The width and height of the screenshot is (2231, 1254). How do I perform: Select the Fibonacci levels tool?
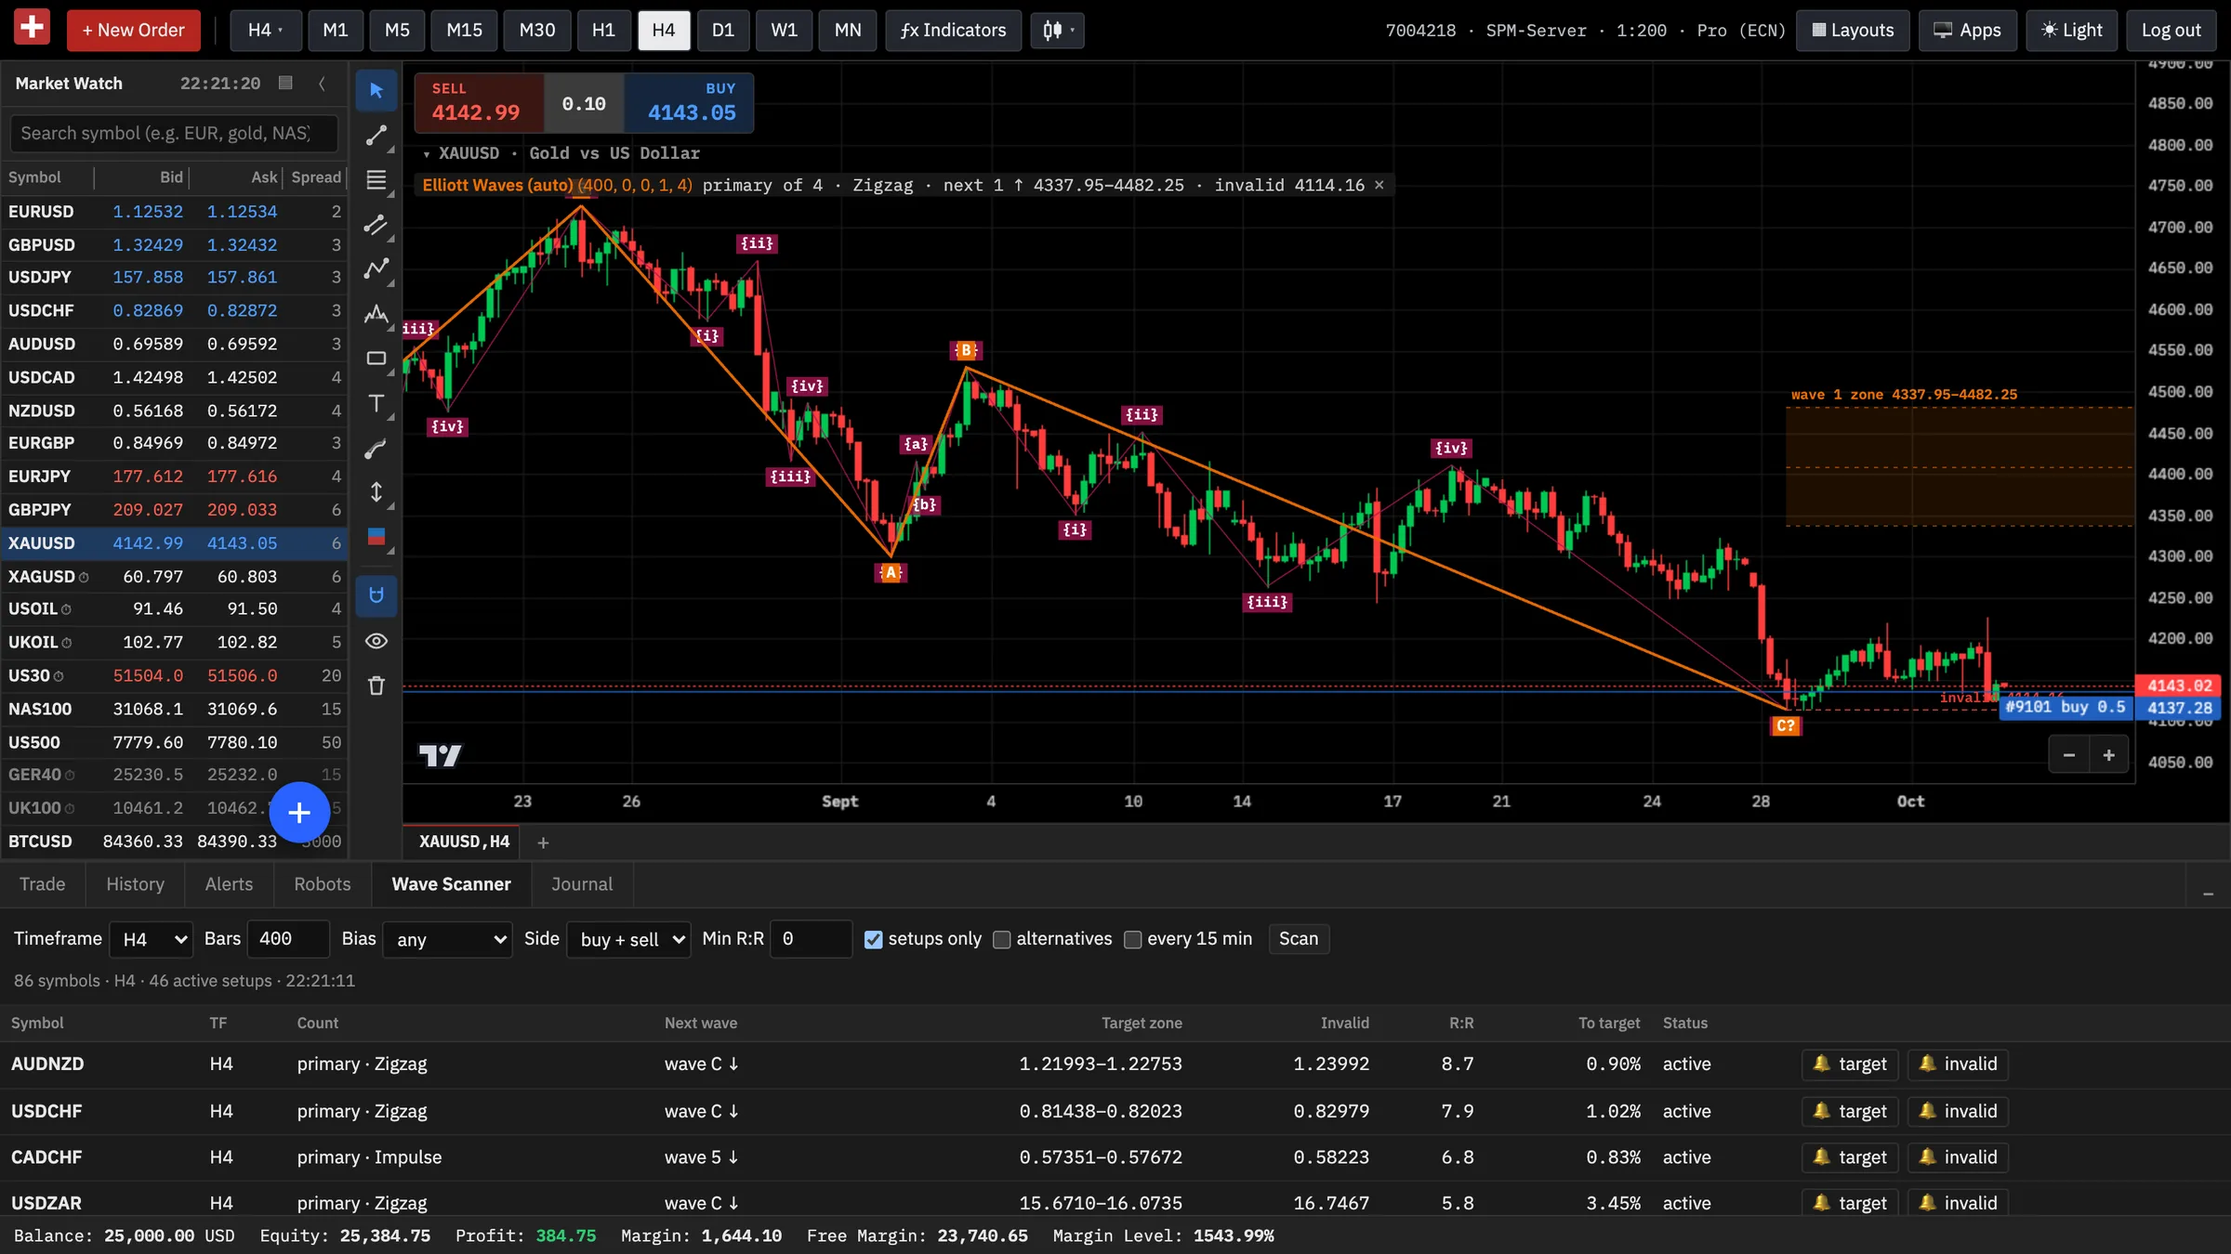point(376,180)
